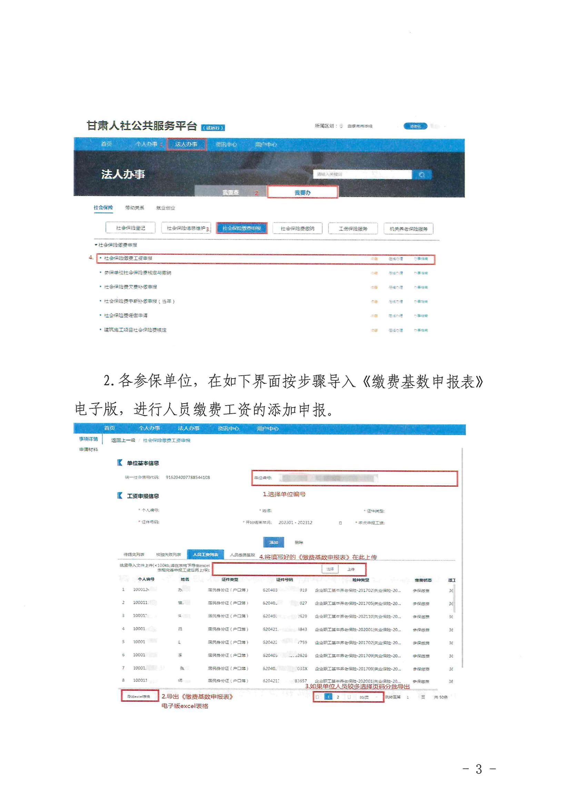The image size is (570, 807).
Task: Favorite 社会保险费缓缴申请 via its 收藏 icon
Action: tap(374, 316)
